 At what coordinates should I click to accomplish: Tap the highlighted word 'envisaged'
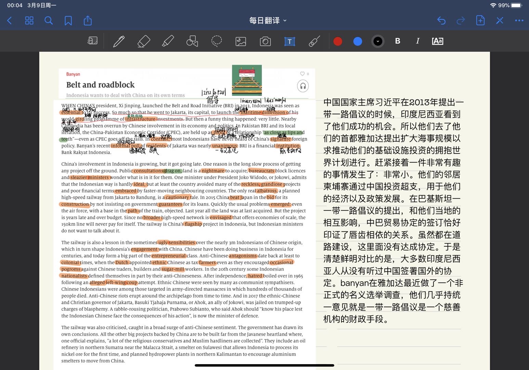coord(221,217)
